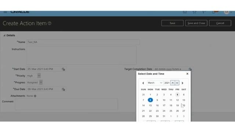Click the 2021 year field
Image resolution: width=235 pixels, height=132 pixels.
[x=167, y=83]
